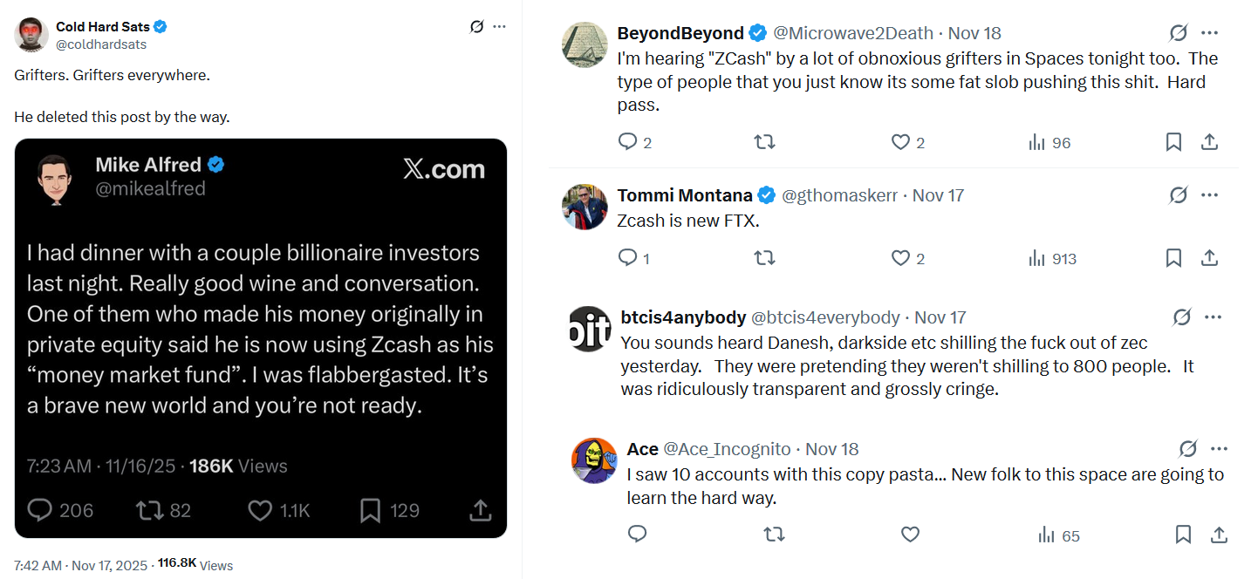Like Tommi Montana's tweet
Viewport: 1258px width, 579px height.
[900, 257]
